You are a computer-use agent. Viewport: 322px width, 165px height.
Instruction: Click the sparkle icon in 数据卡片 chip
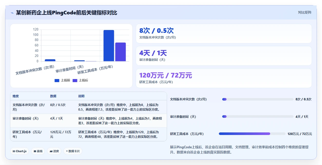pyautogui.click(x=67, y=151)
